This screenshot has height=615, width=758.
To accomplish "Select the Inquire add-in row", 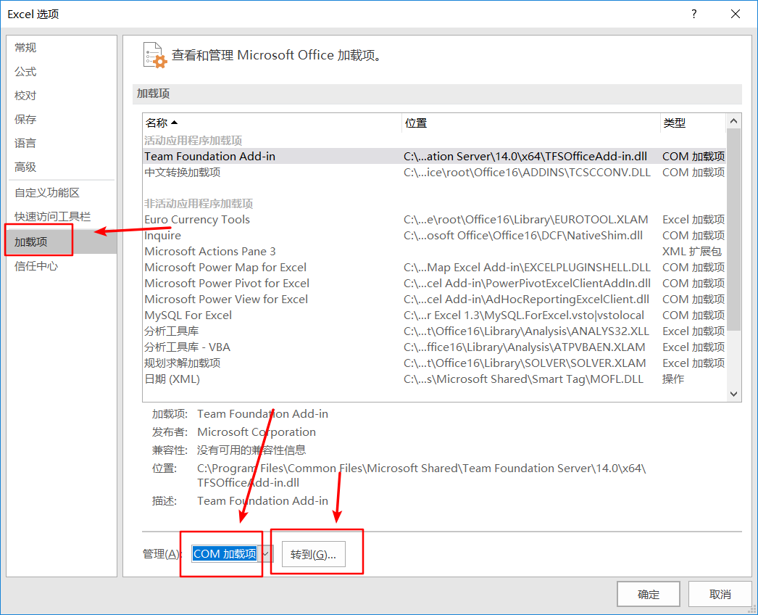I will (x=434, y=236).
